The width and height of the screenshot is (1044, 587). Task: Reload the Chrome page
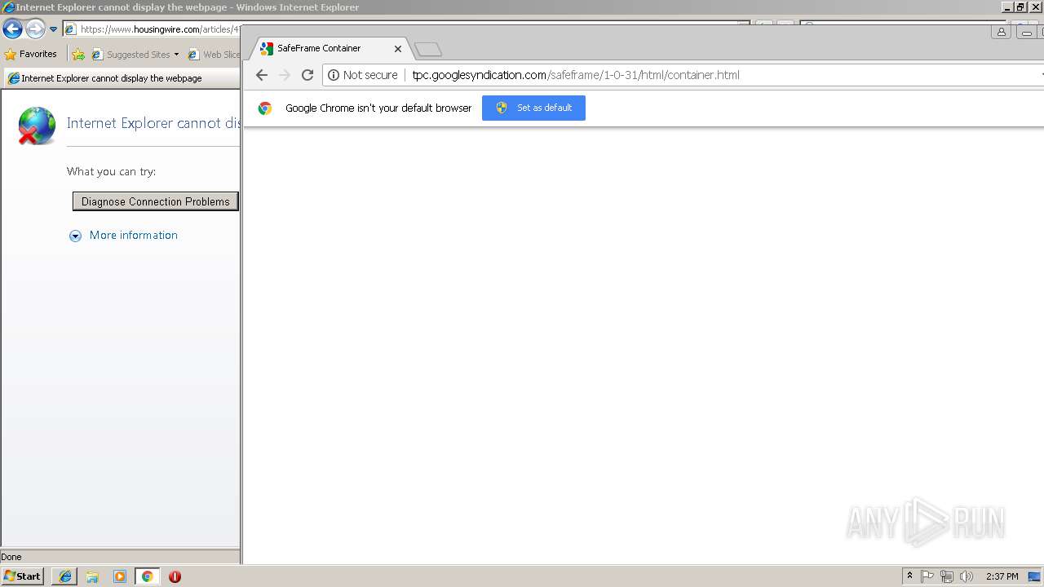307,75
